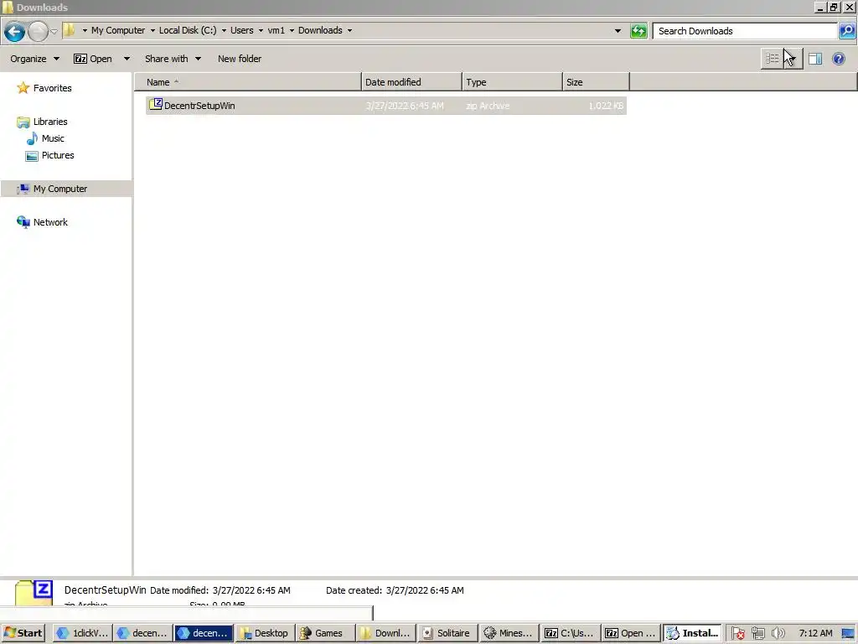Select Downloads in the address path

pyautogui.click(x=320, y=31)
